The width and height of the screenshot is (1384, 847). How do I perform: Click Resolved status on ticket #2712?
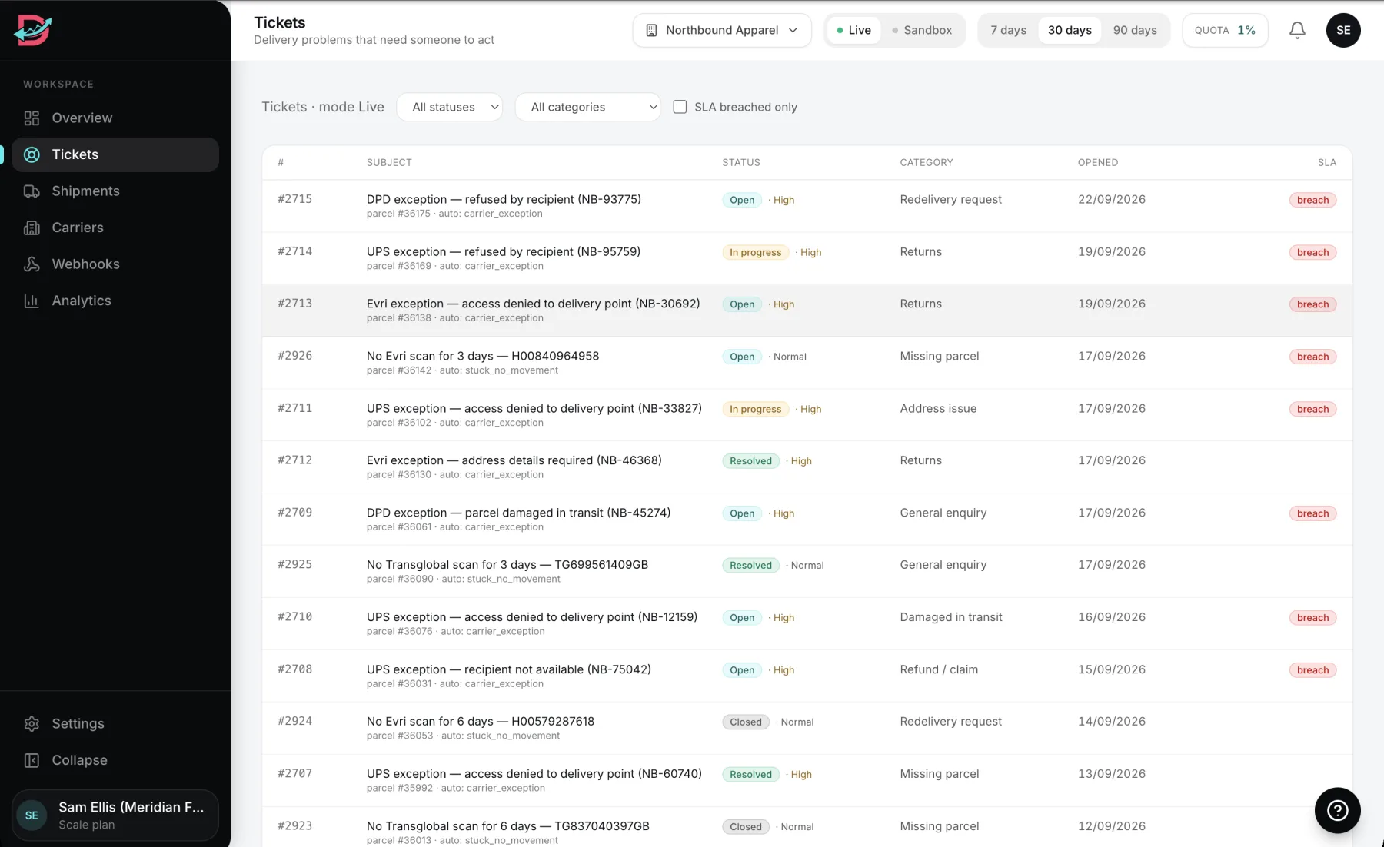point(750,461)
